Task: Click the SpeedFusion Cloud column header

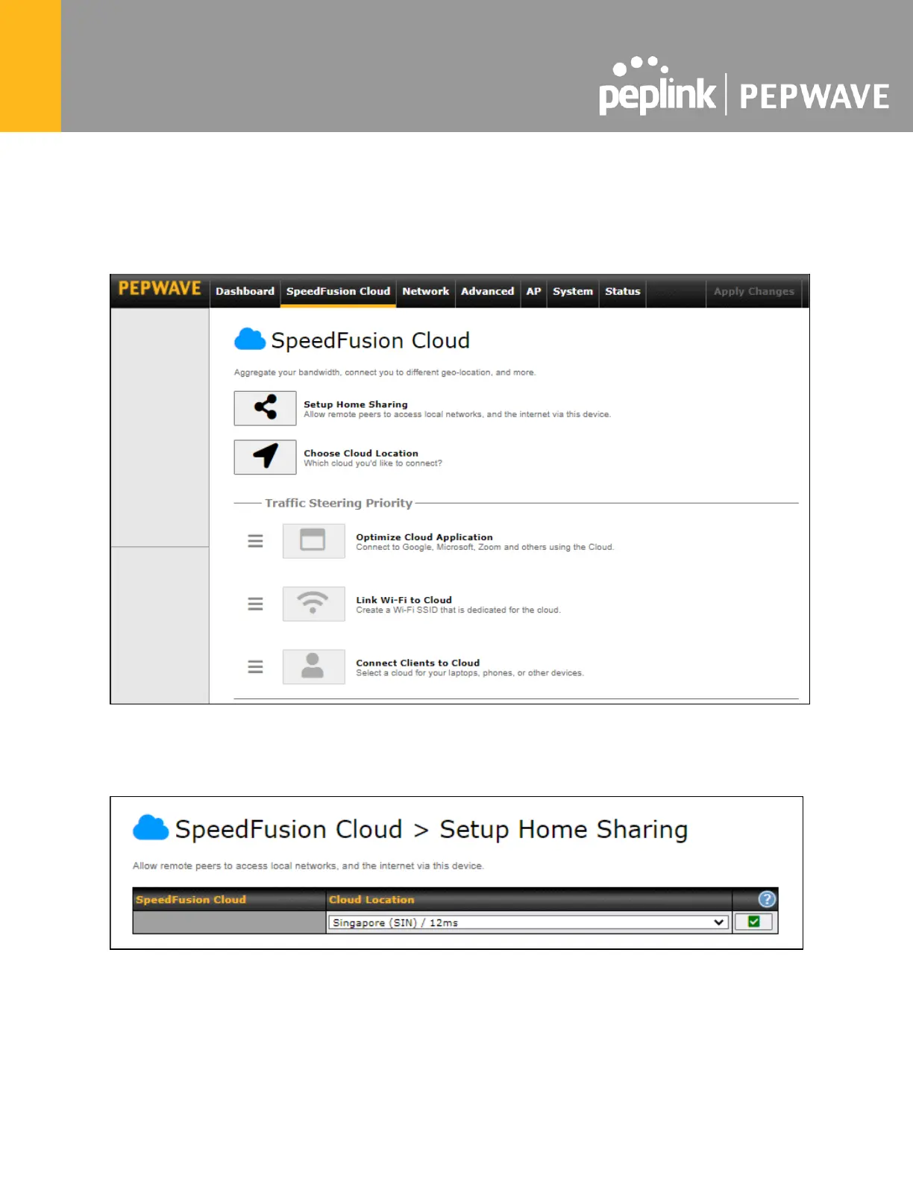Action: 191,899
